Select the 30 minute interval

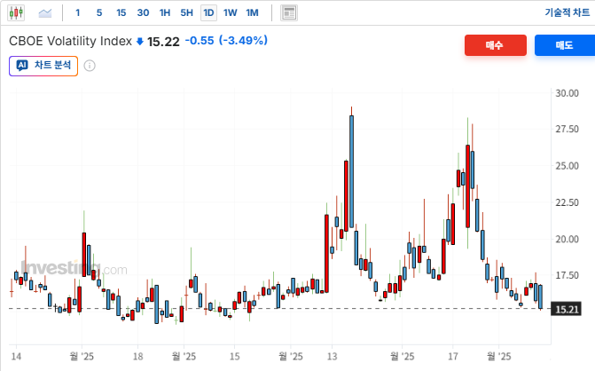point(143,13)
